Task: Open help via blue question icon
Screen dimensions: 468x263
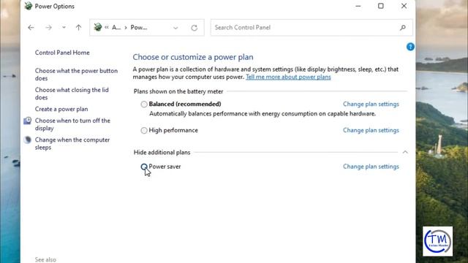Action: pyautogui.click(x=410, y=47)
